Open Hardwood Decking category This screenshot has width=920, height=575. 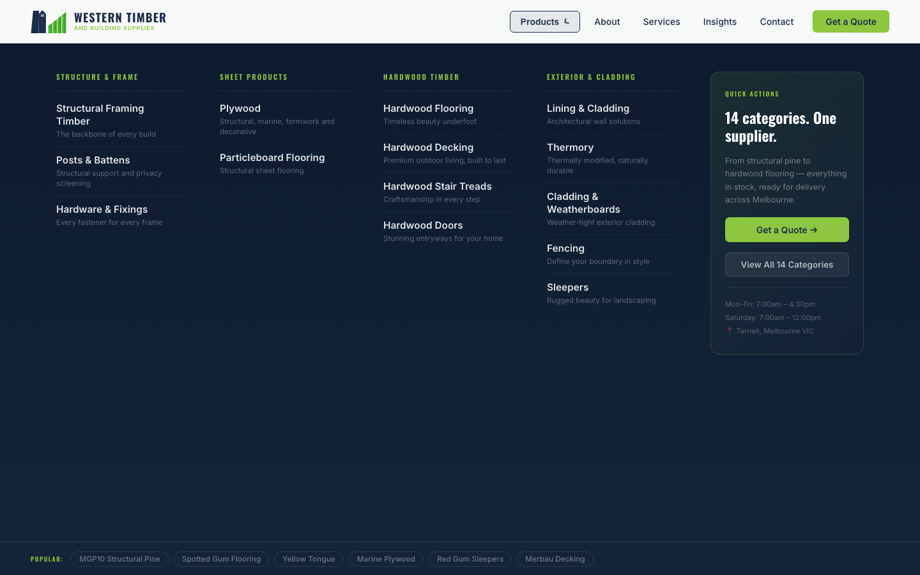pos(448,153)
